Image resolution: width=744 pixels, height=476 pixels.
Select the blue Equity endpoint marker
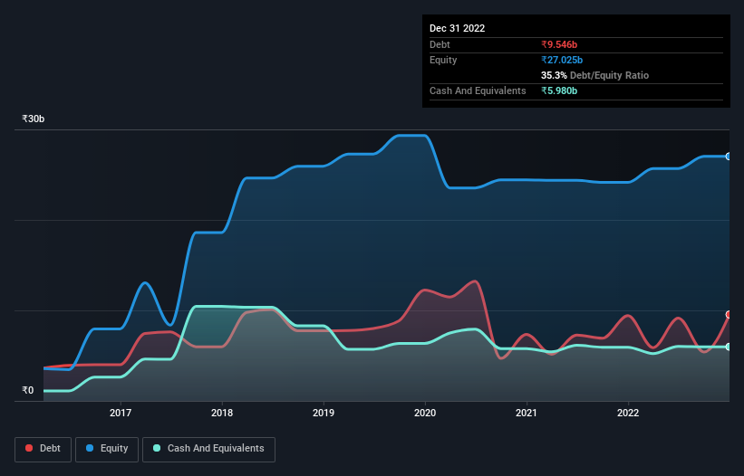click(729, 157)
